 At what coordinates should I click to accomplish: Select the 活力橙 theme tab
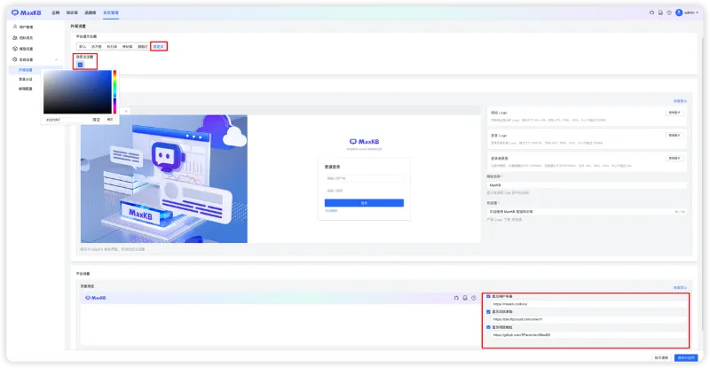97,47
